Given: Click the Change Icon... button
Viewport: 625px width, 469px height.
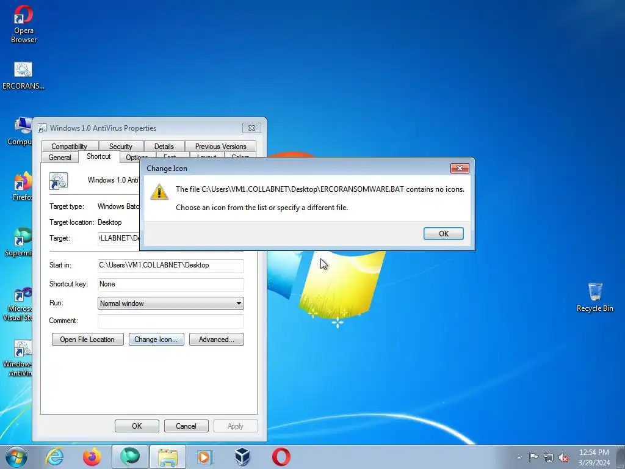Looking at the screenshot, I should coord(156,340).
